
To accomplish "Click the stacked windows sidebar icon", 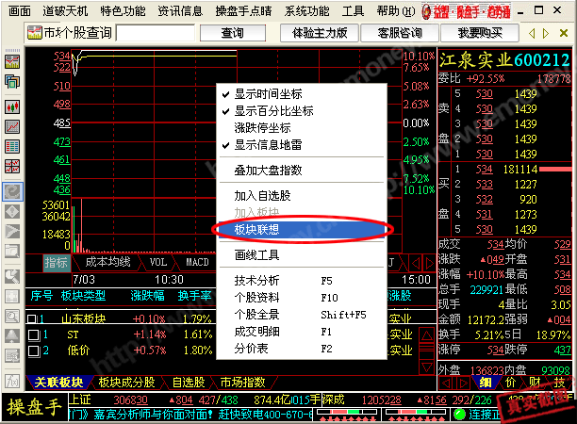I will (x=13, y=83).
